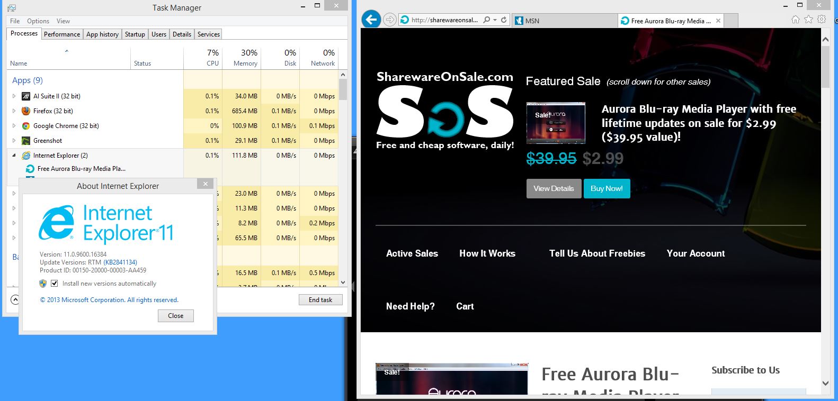The width and height of the screenshot is (838, 401).
Task: Click the Task Manager vertical scrollbar thumb
Action: coord(343,90)
